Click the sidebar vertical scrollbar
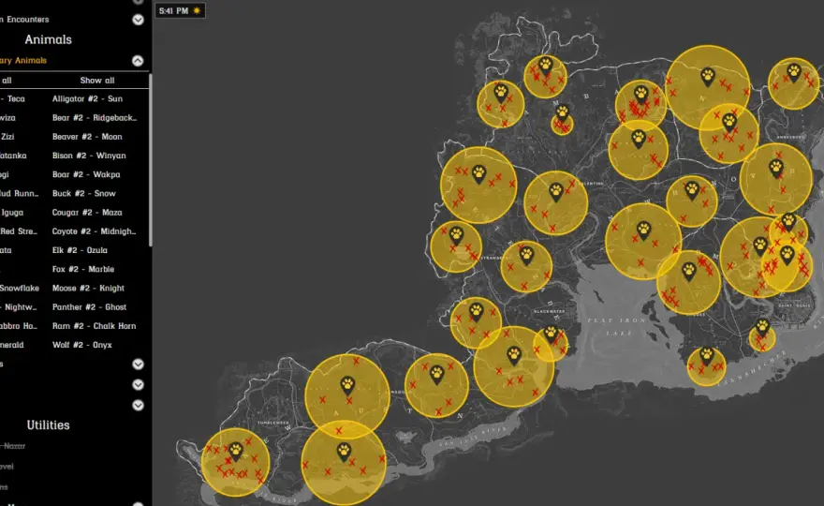The height and width of the screenshot is (506, 824). click(x=151, y=160)
